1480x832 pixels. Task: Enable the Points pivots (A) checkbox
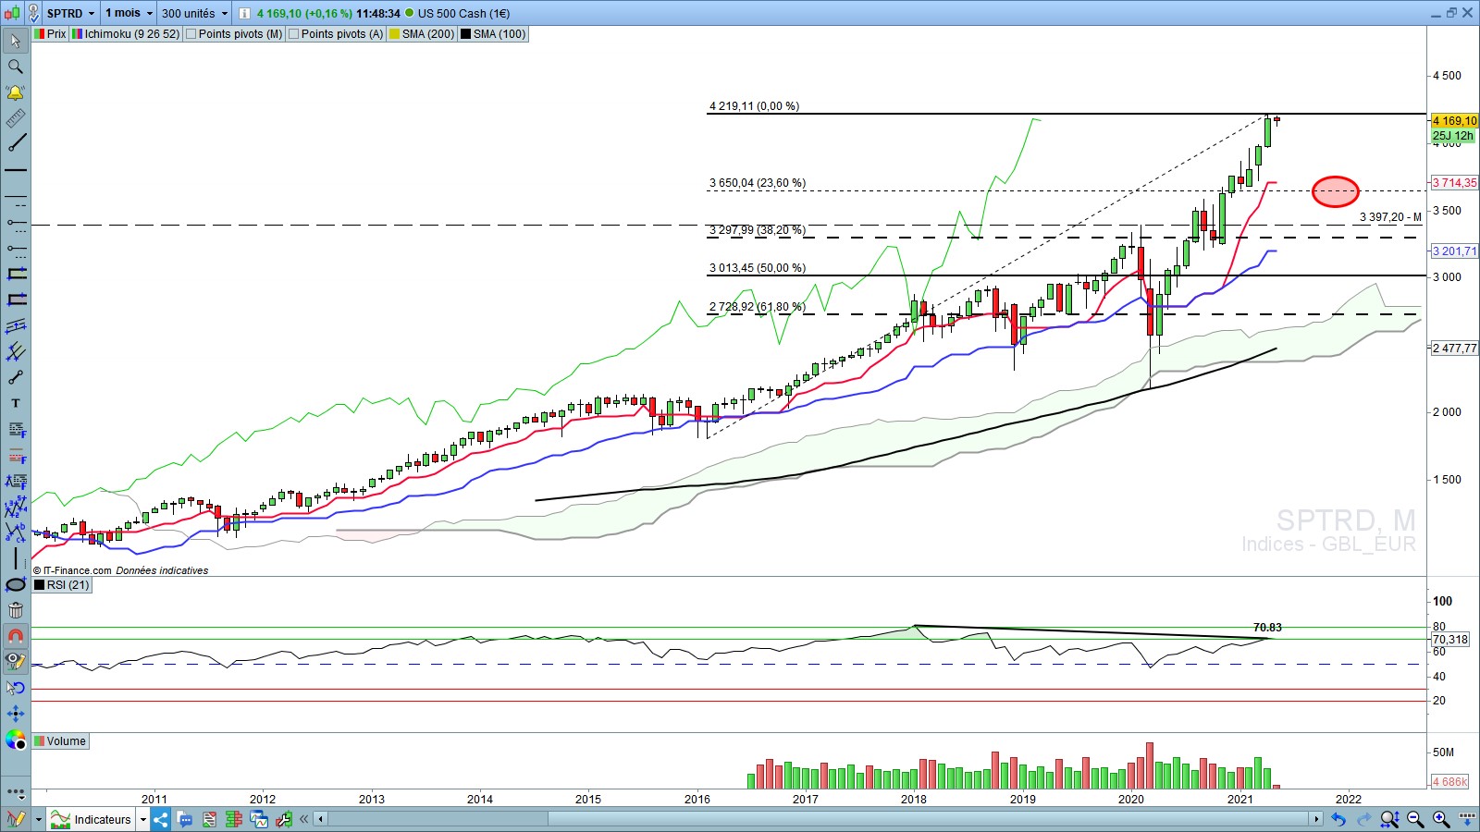(293, 34)
